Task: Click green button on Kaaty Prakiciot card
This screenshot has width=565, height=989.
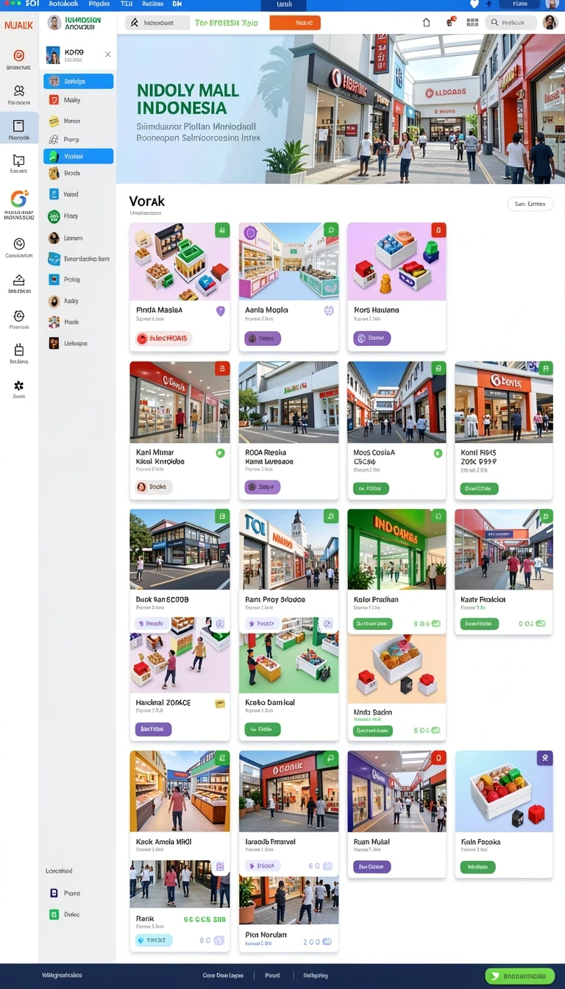Action: tap(480, 623)
